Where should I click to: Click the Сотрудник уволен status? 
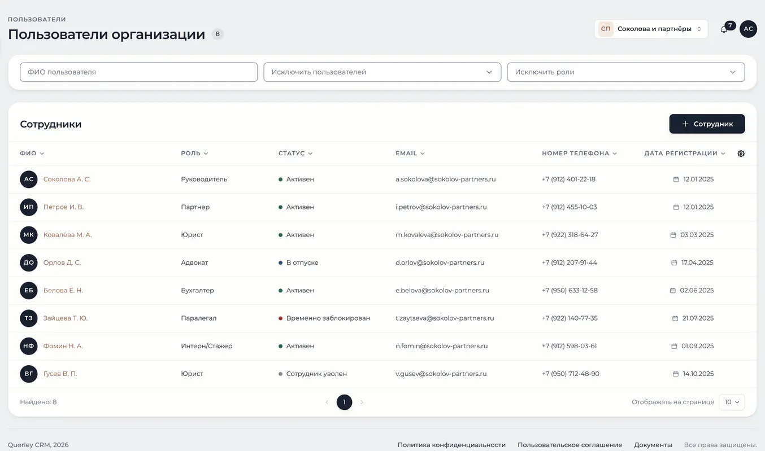(313, 374)
